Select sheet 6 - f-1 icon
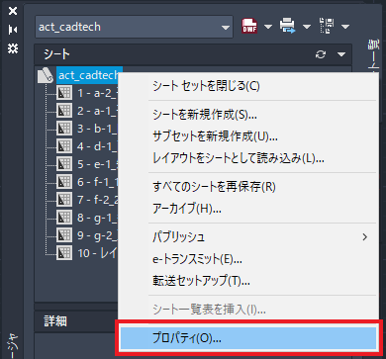 click(64, 182)
